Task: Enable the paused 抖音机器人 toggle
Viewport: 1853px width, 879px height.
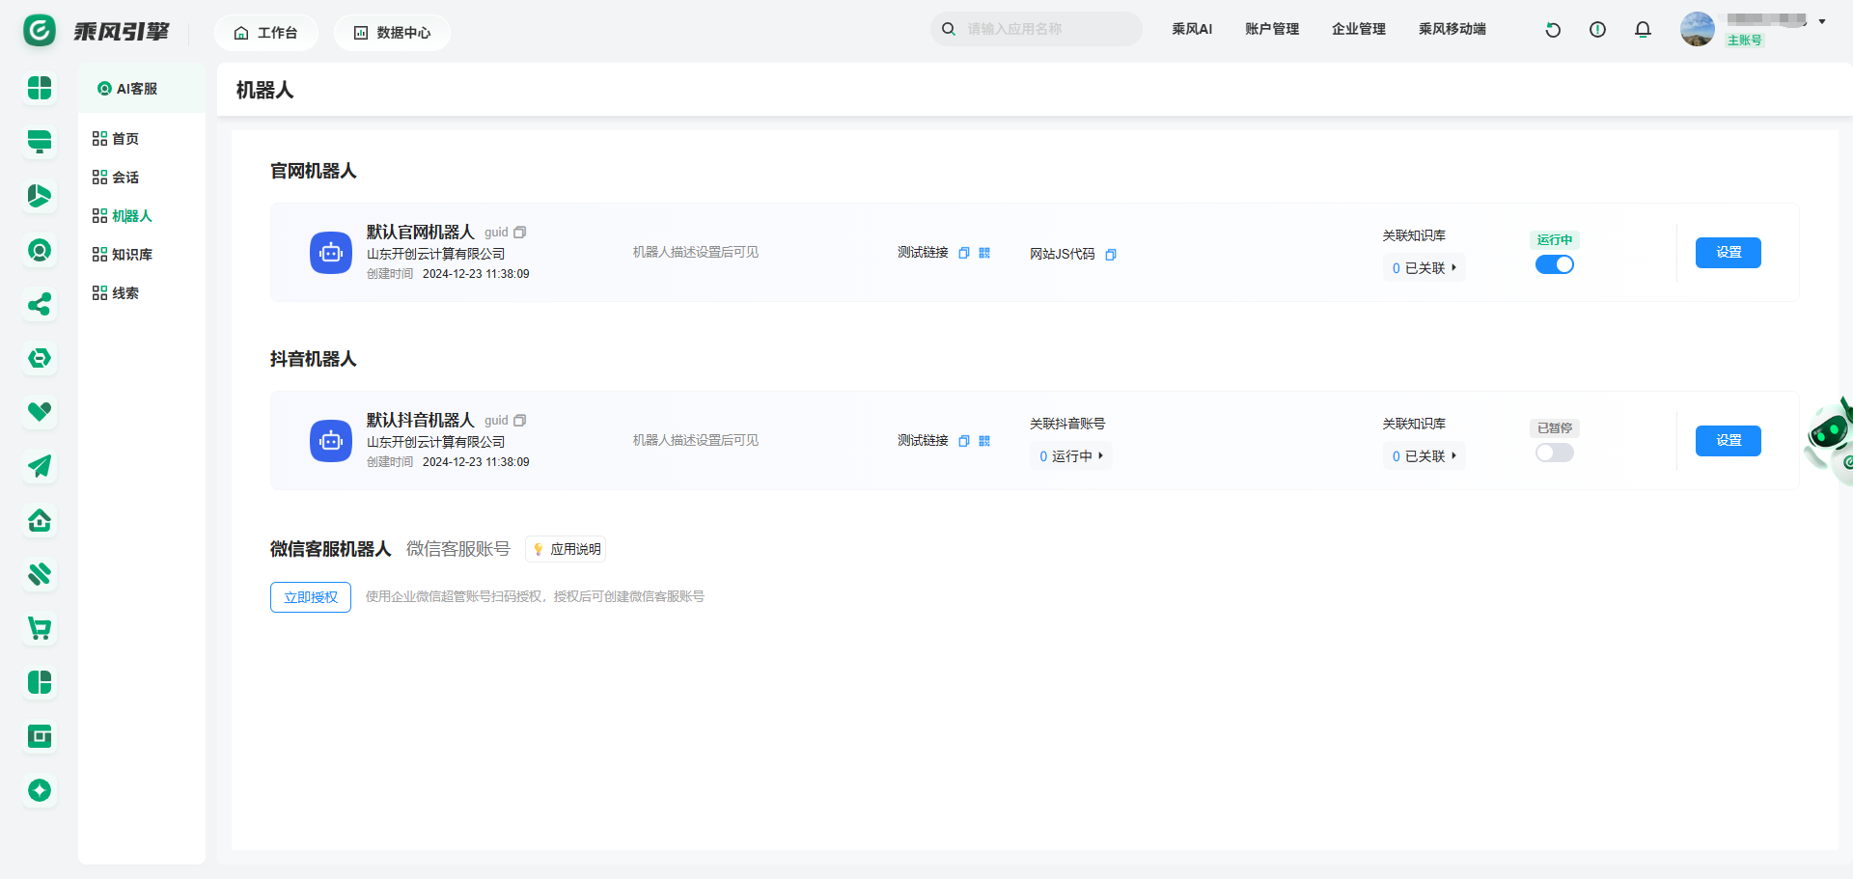Action: (1554, 453)
